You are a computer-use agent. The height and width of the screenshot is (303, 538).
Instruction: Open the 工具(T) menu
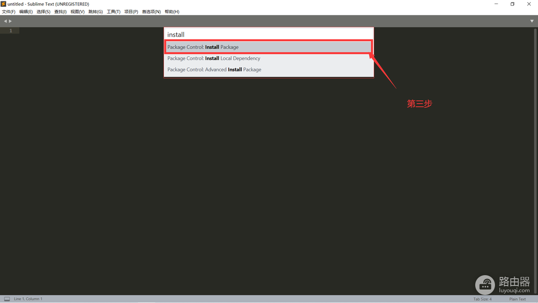click(113, 12)
